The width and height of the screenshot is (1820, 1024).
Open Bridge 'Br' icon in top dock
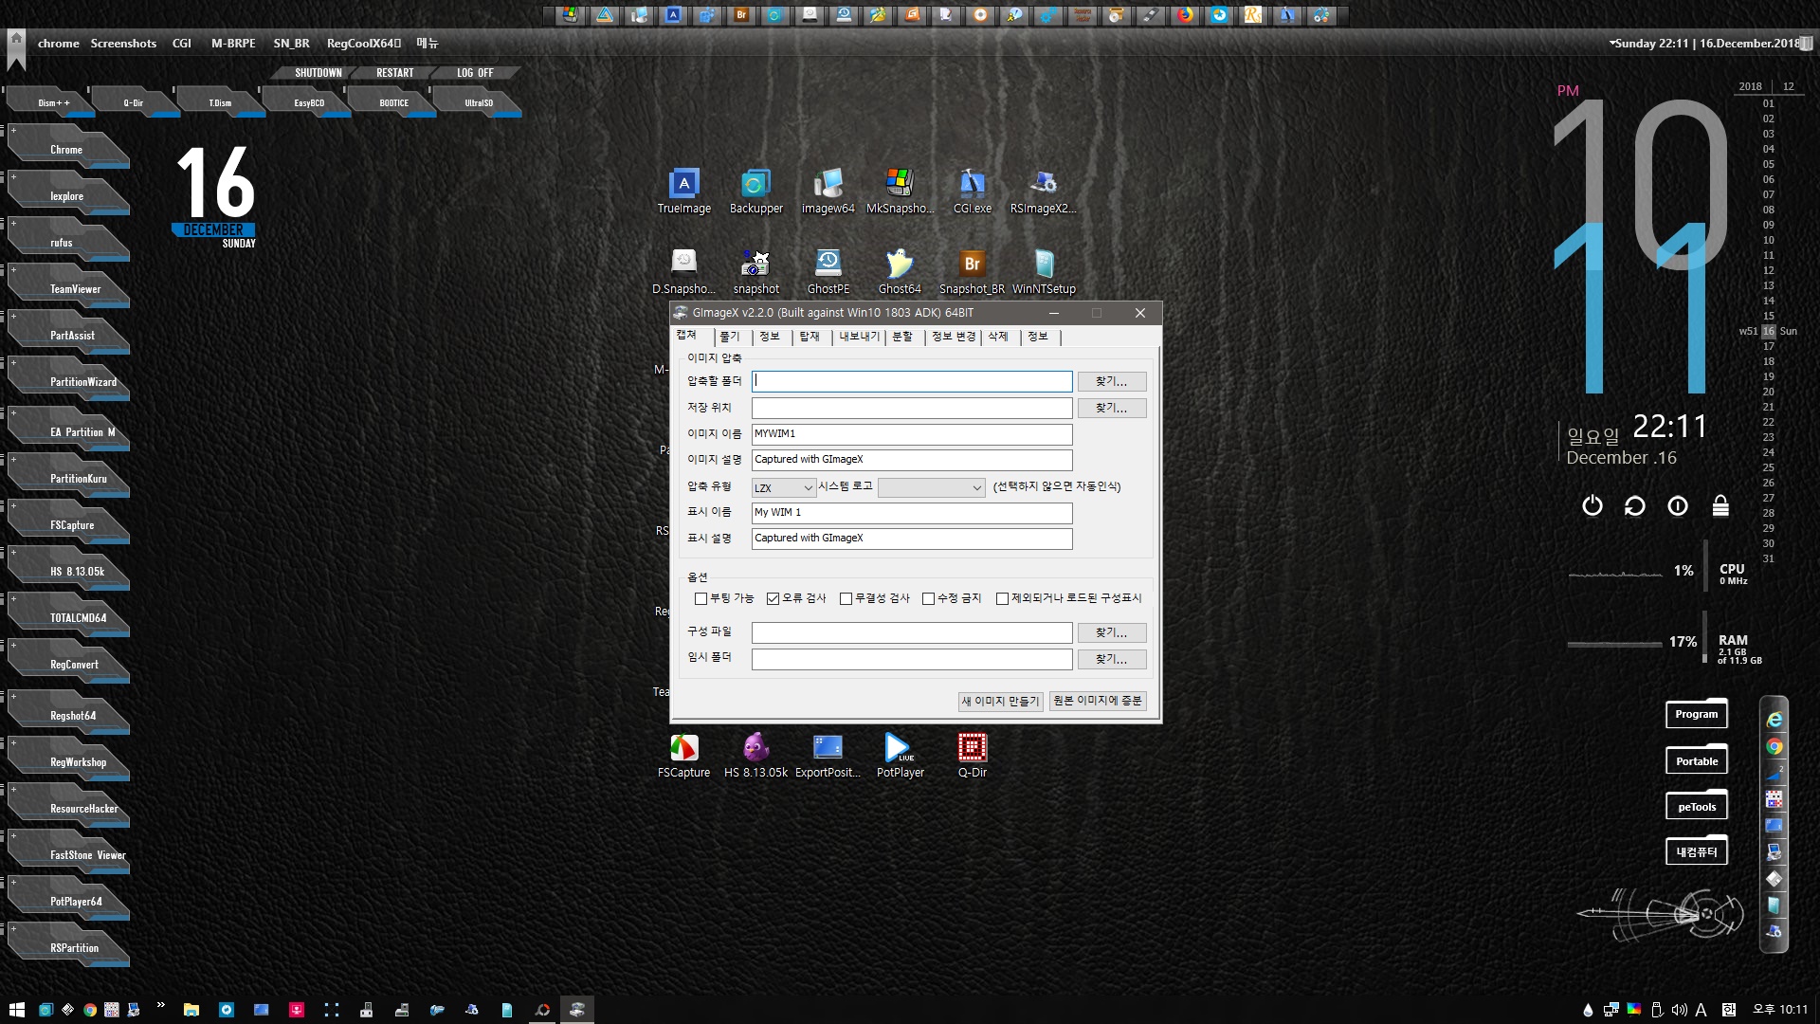pyautogui.click(x=741, y=14)
